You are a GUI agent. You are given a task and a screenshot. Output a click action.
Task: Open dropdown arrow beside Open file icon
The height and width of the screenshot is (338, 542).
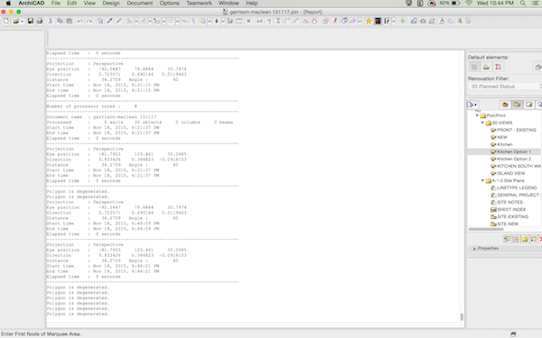[22, 22]
